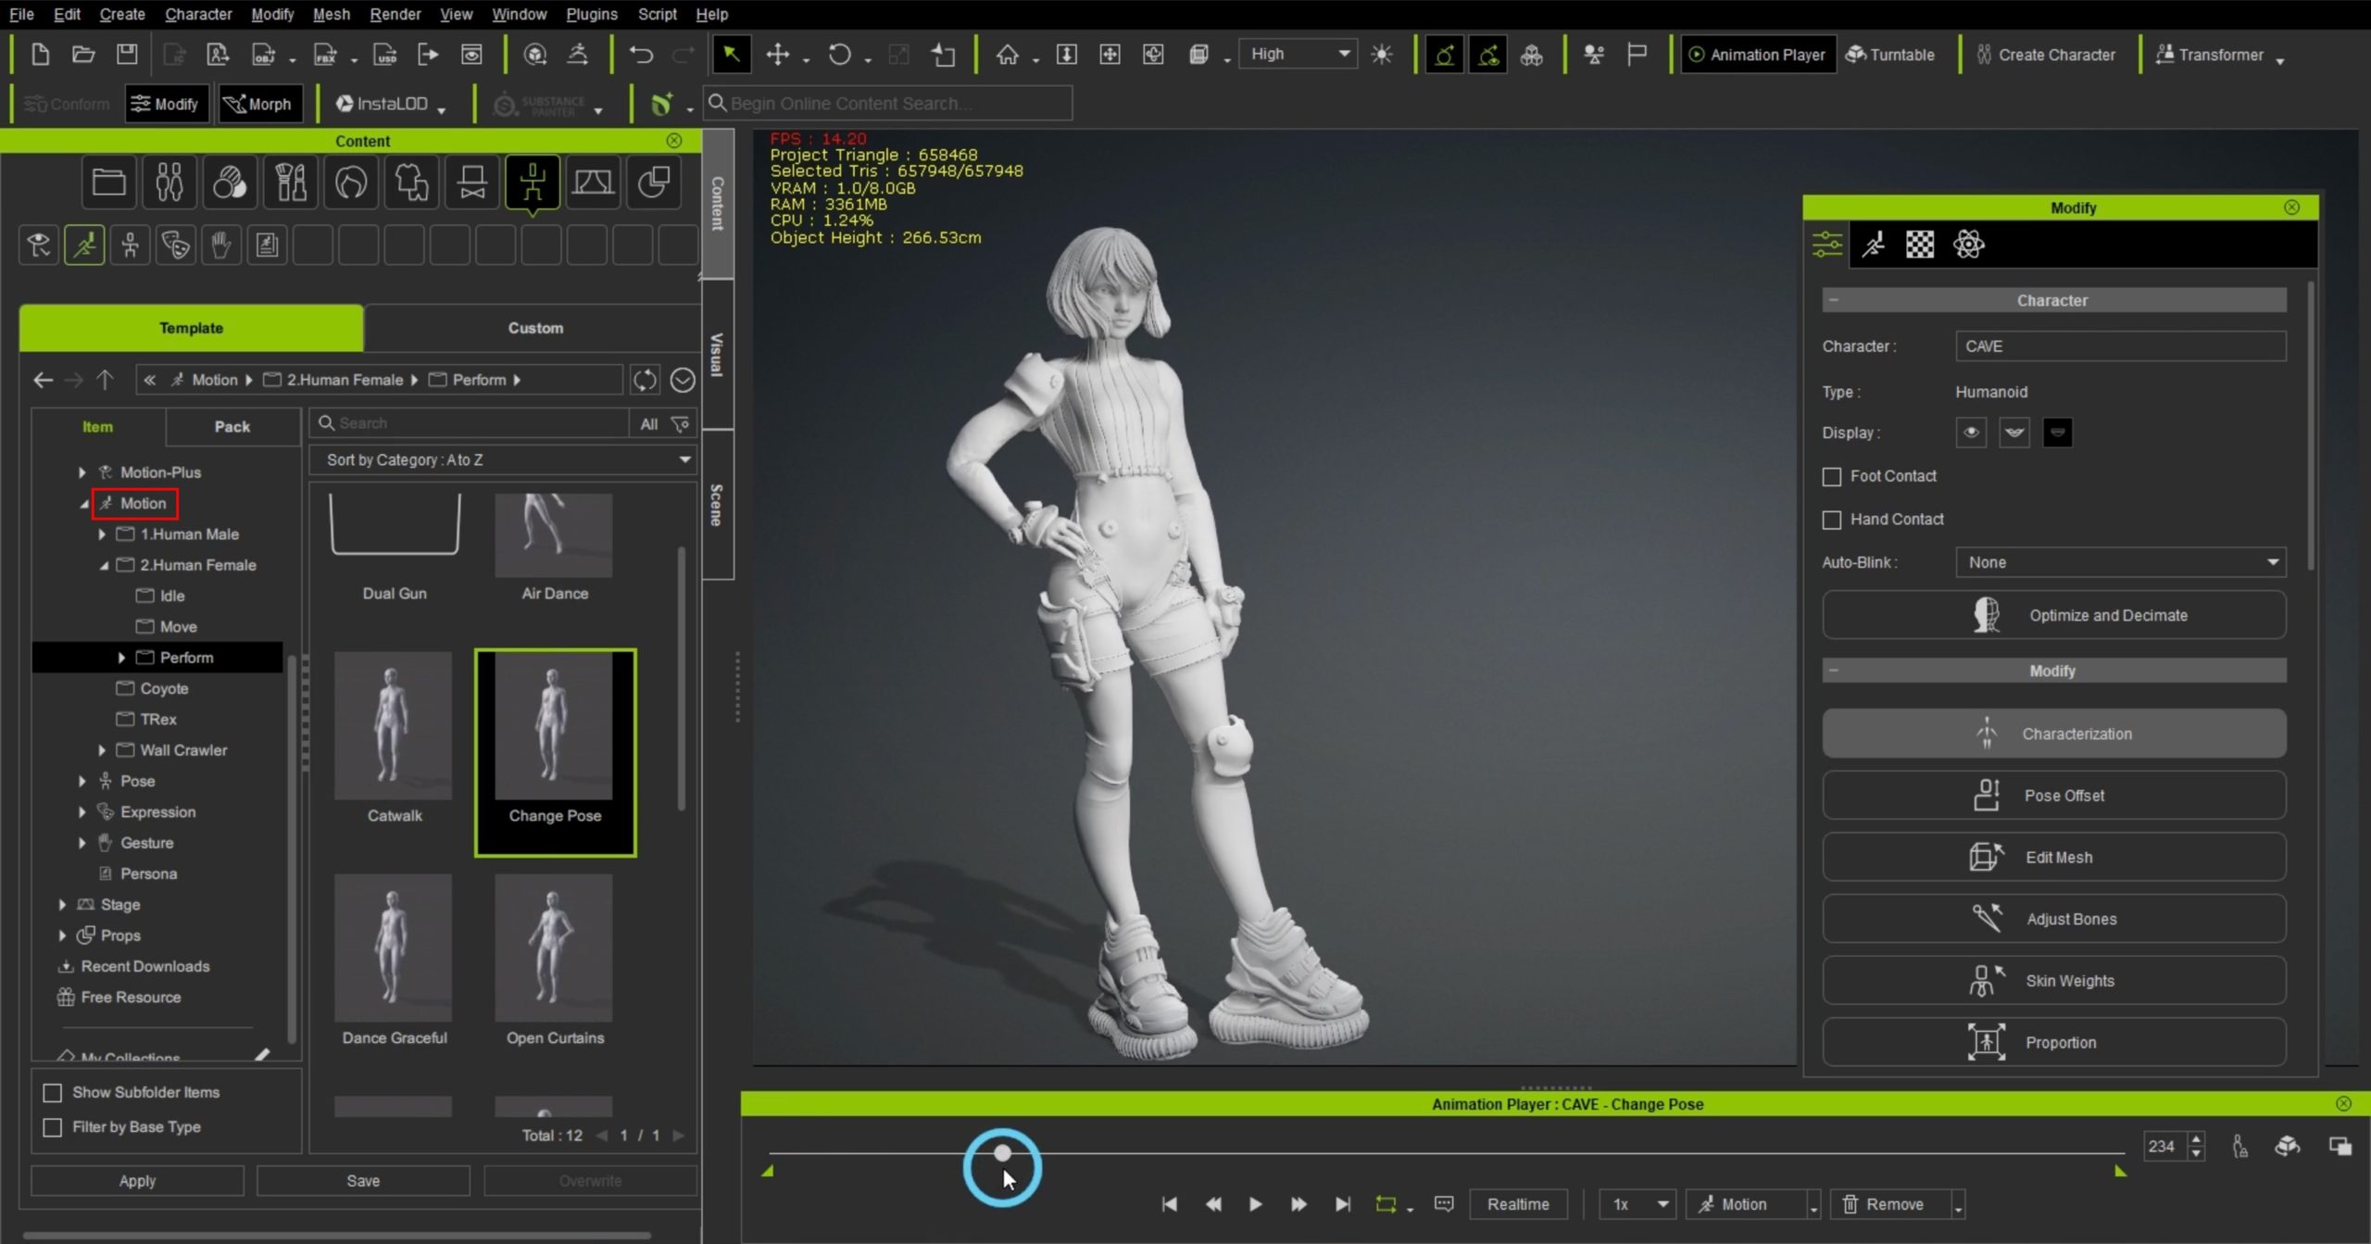Expand the Pose tree folder
The image size is (2371, 1244).
82,781
